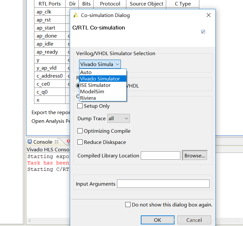
Task: Select the ap_done port cell
Action: click(x=50, y=36)
